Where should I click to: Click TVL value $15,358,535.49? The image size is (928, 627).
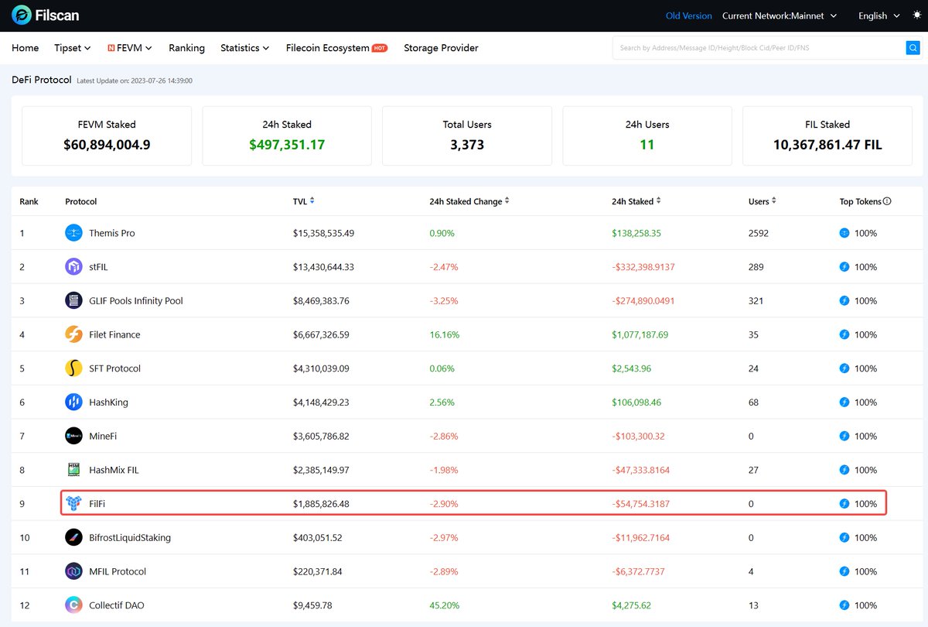[324, 233]
